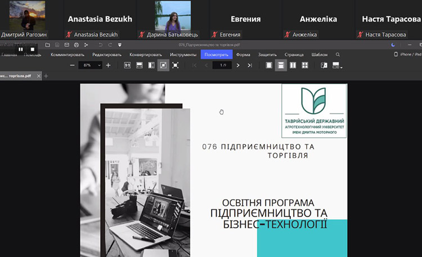The width and height of the screenshot is (422, 257).
Task: Go to last page
Action: click(x=250, y=65)
